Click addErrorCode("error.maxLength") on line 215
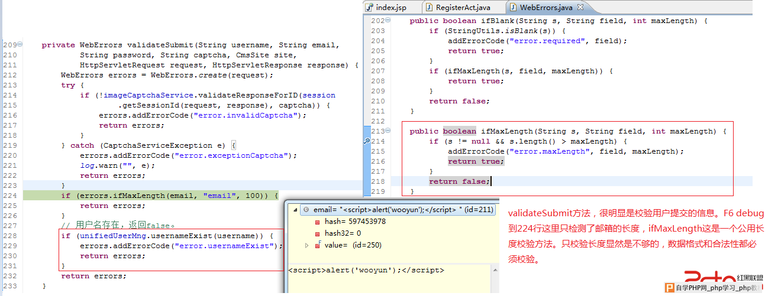This screenshot has width=765, height=296. [566, 151]
